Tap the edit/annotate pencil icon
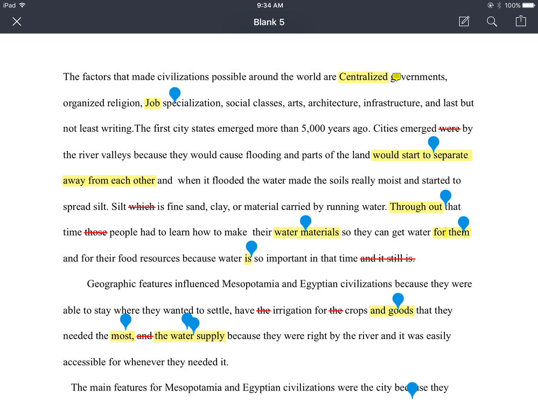 click(x=464, y=22)
